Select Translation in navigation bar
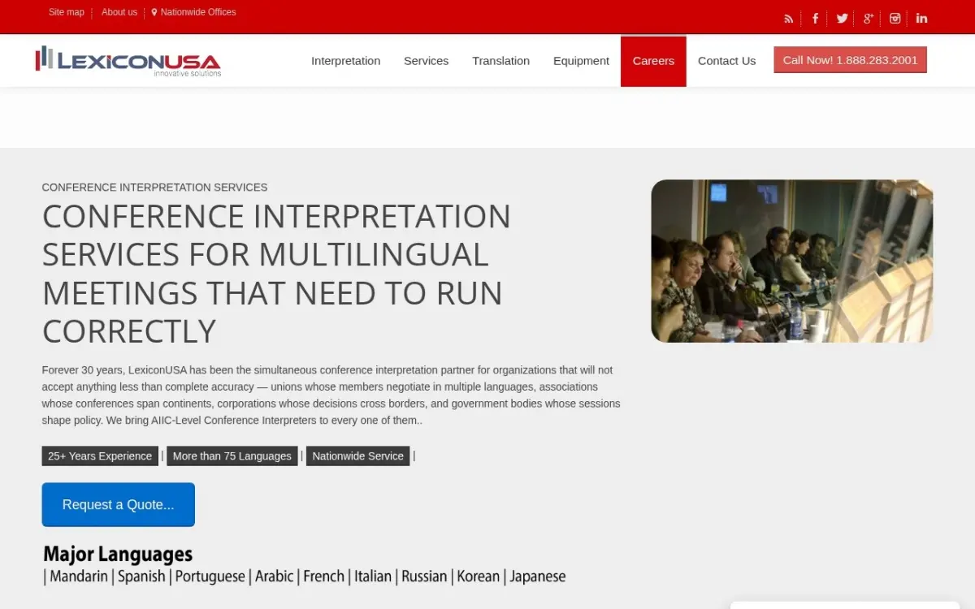The width and height of the screenshot is (975, 609). [501, 61]
